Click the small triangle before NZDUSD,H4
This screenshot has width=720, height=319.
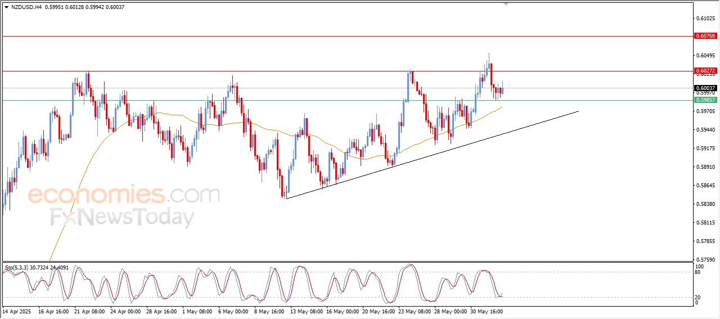click(x=6, y=7)
